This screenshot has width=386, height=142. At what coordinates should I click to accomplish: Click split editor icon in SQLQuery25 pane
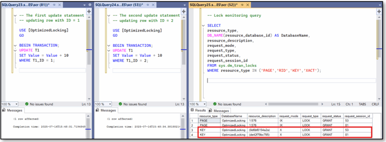point(379,11)
